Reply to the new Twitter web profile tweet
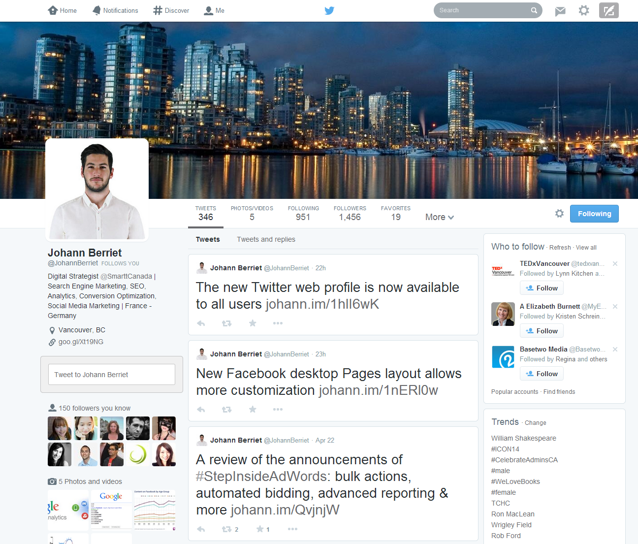The width and height of the screenshot is (638, 544). (201, 323)
